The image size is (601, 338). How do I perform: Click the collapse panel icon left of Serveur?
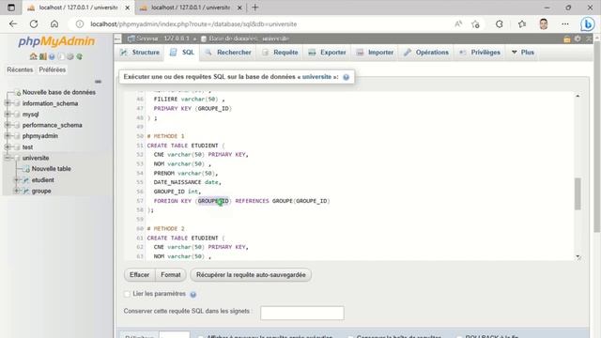click(117, 38)
